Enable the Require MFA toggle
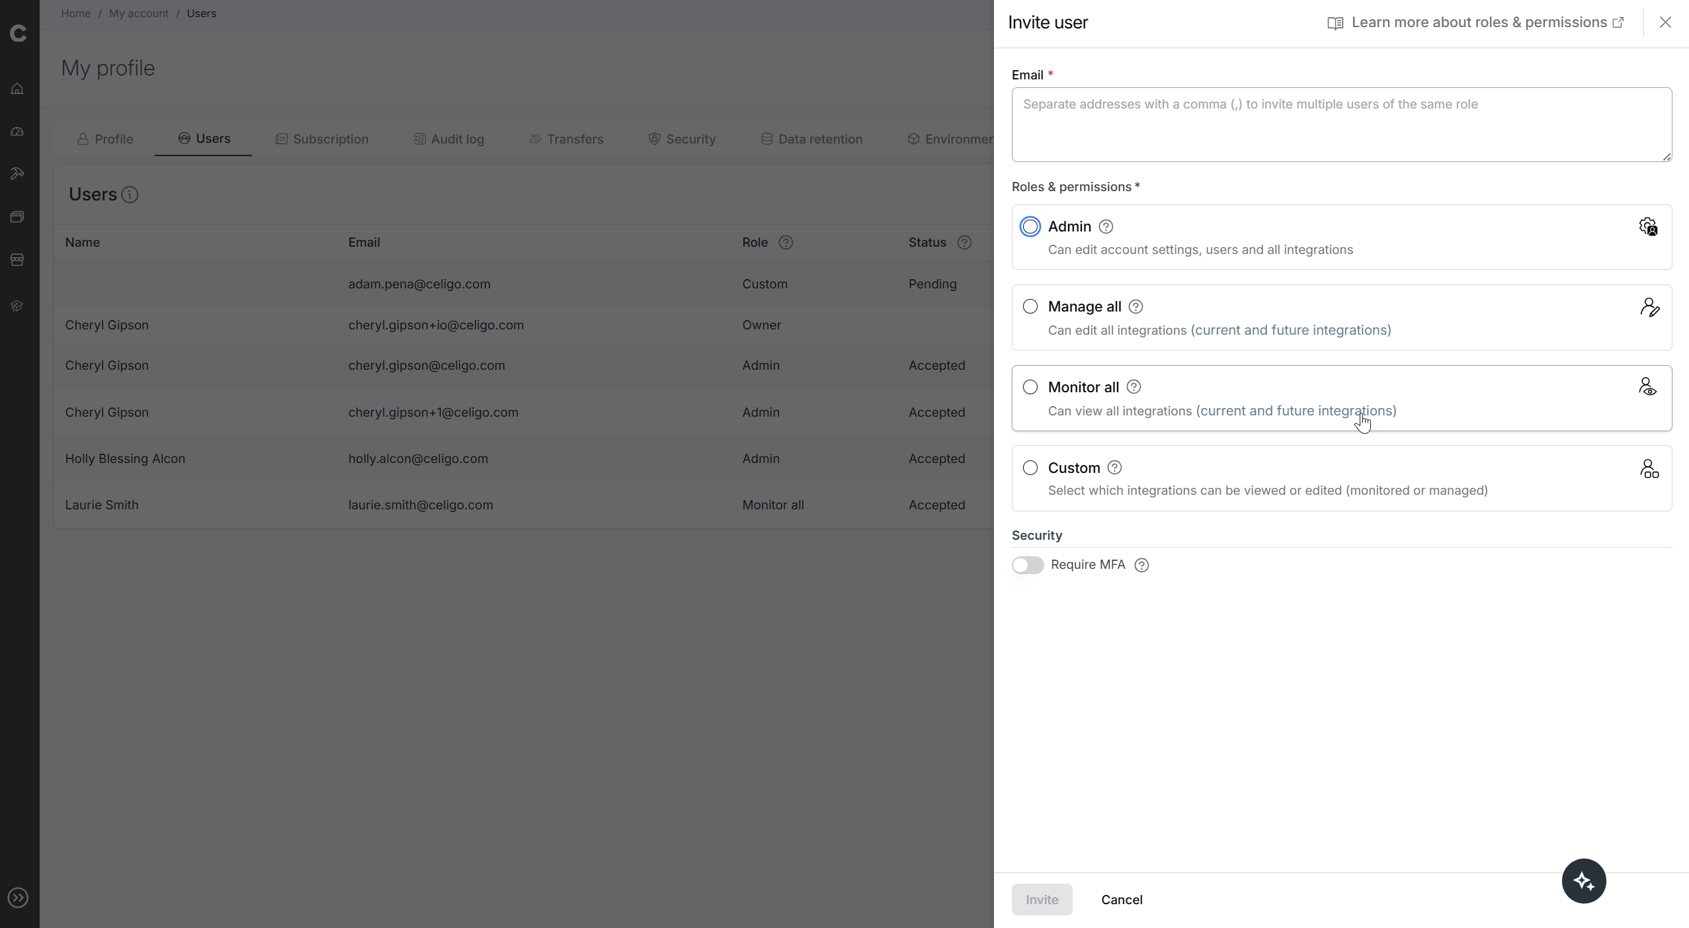Screen dimensions: 1689x928 pos(1027,565)
